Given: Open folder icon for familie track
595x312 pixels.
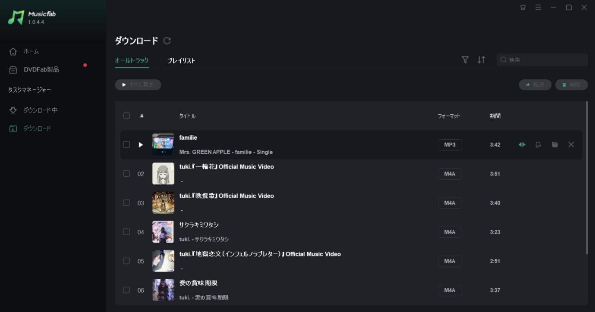Looking at the screenshot, I should 555,144.
